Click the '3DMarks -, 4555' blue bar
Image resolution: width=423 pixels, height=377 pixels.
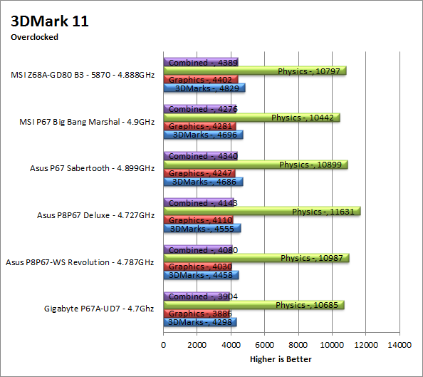(x=202, y=229)
